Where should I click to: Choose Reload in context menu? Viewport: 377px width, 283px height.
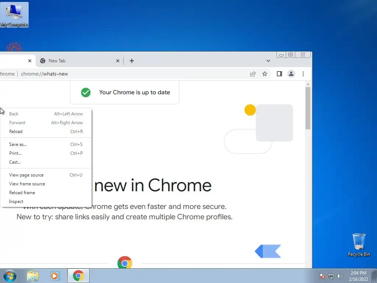pos(46,132)
